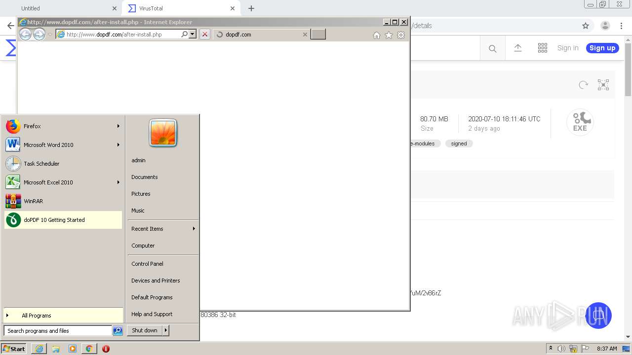Open Computer from the Start menu
632x355 pixels.
(x=163, y=246)
